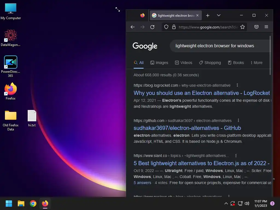This screenshot has height=210, width=280.
Task: Click the update sync tray icon
Action: tap(233, 203)
